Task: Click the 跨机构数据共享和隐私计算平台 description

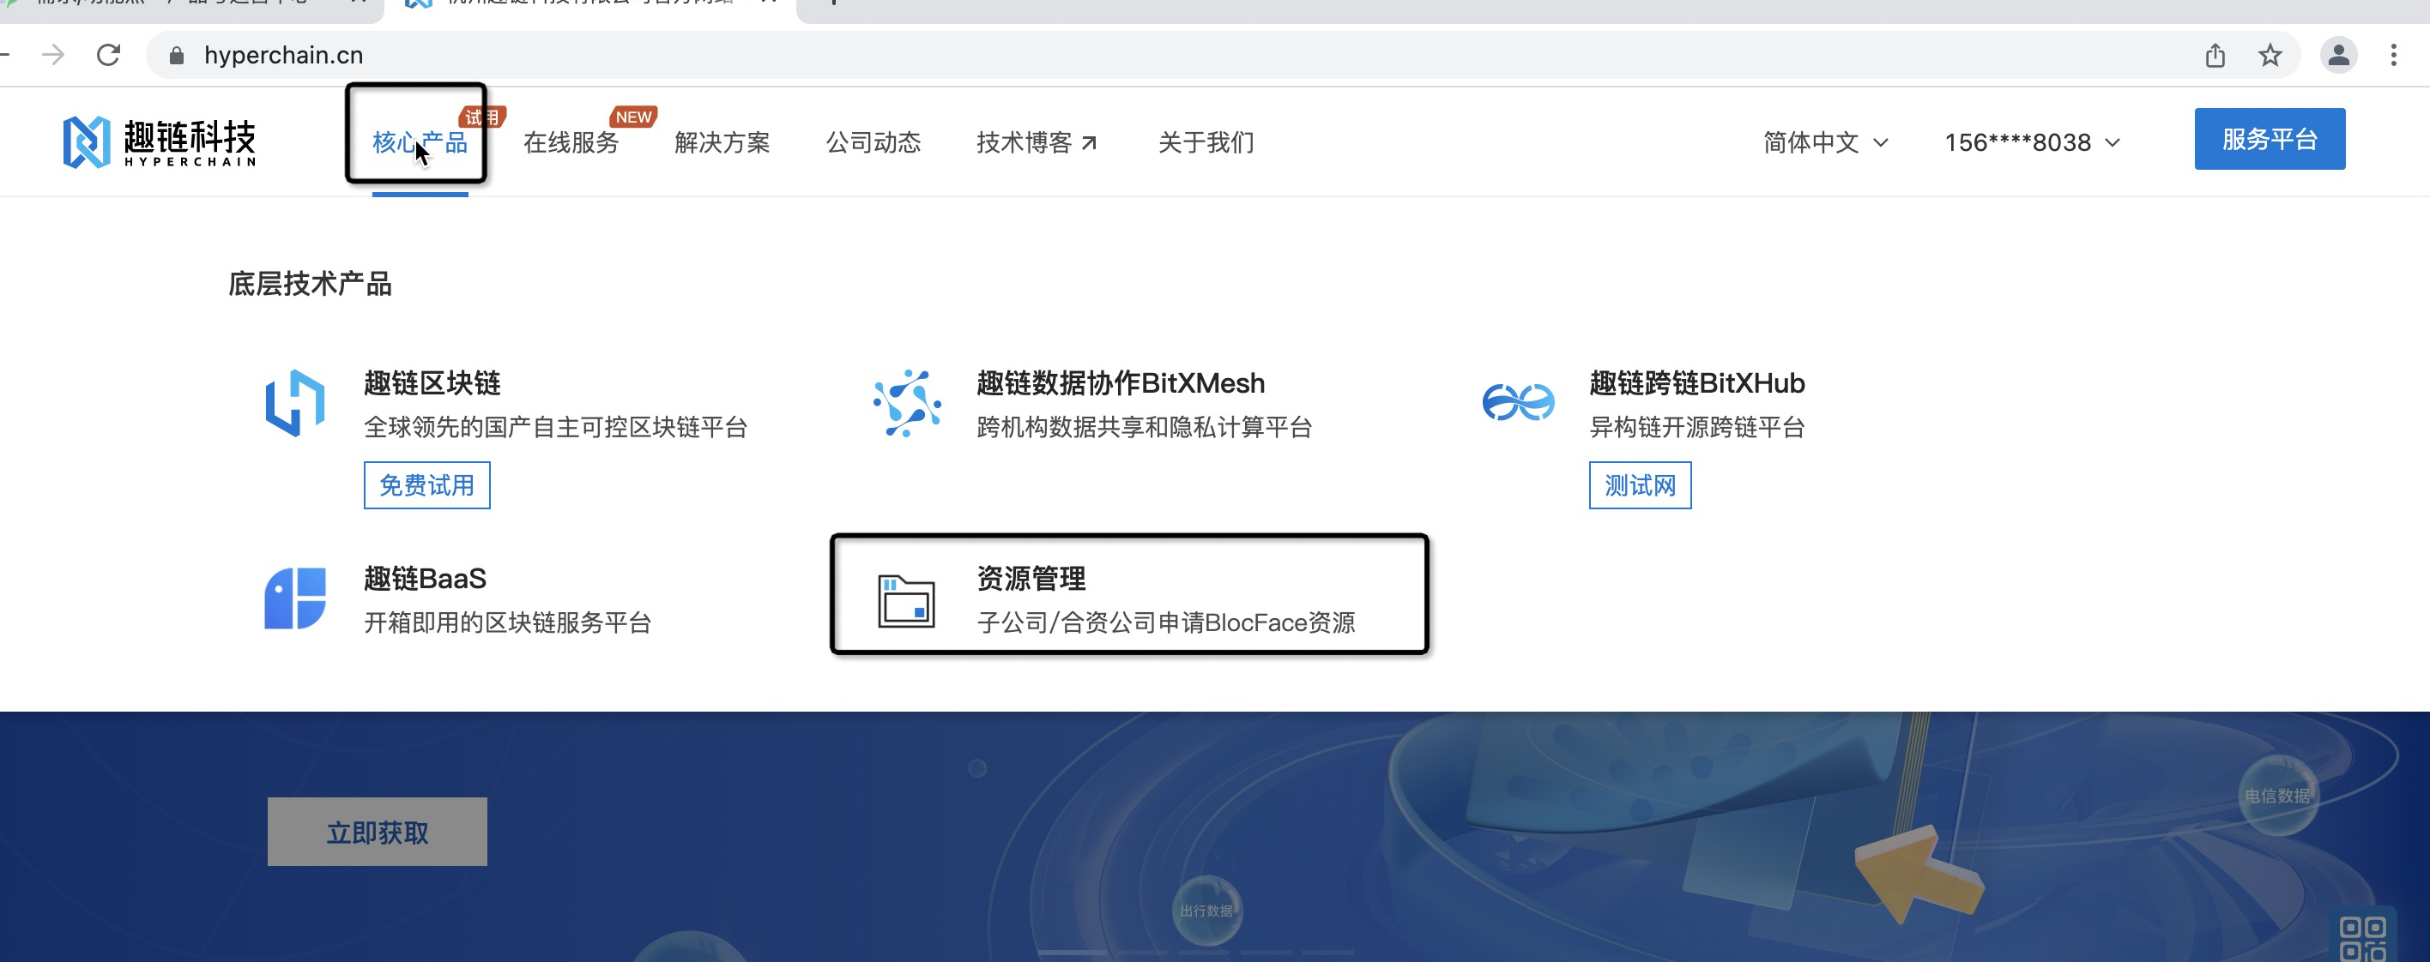Action: pos(1145,428)
